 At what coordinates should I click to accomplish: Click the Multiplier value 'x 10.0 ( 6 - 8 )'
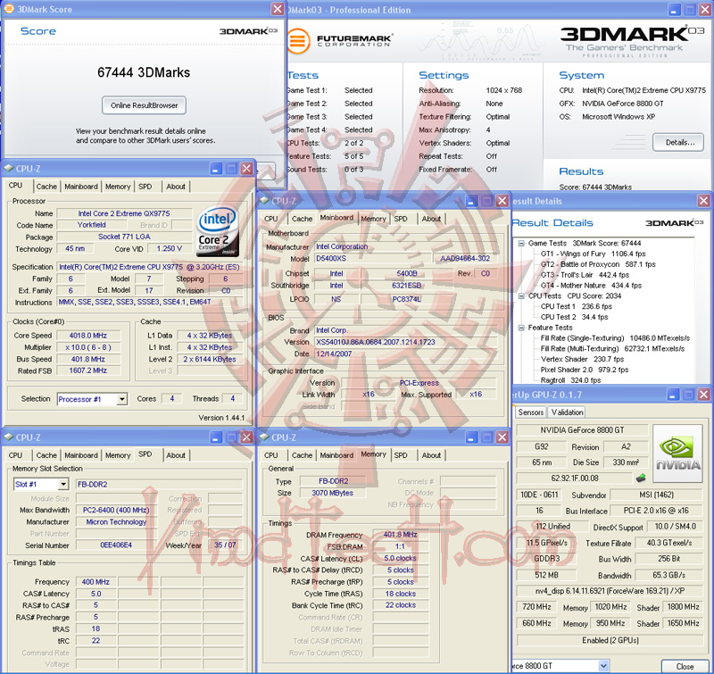tap(88, 347)
